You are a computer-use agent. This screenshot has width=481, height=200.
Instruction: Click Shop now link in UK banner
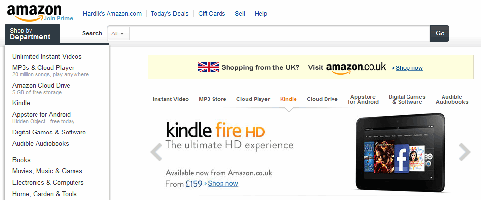pos(409,68)
